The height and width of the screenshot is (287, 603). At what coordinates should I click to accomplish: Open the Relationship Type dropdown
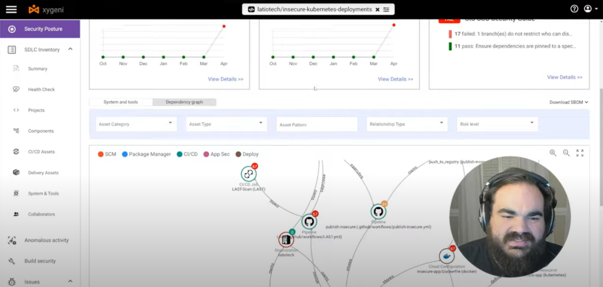(407, 124)
